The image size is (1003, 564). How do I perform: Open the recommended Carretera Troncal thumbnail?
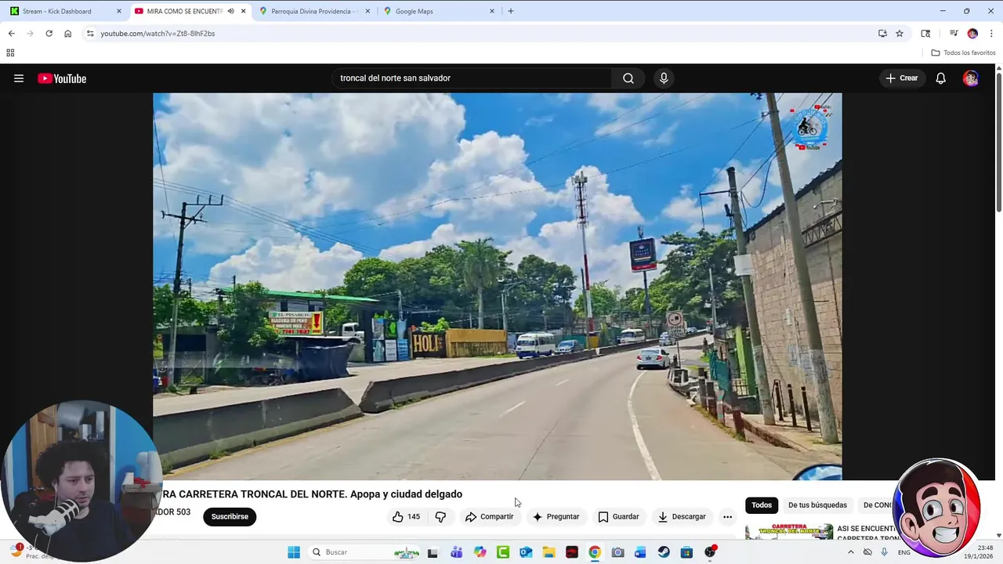pyautogui.click(x=789, y=532)
